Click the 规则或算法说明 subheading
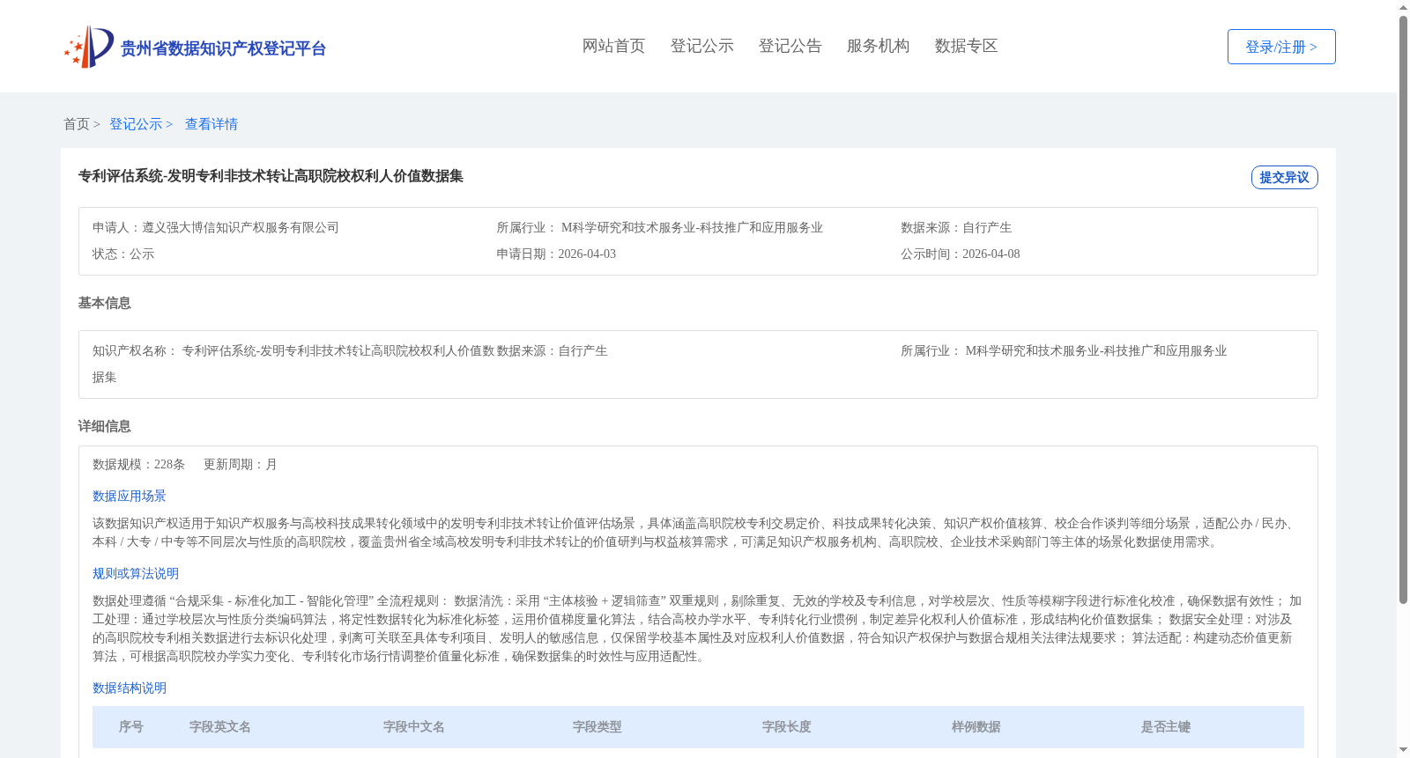 136,573
